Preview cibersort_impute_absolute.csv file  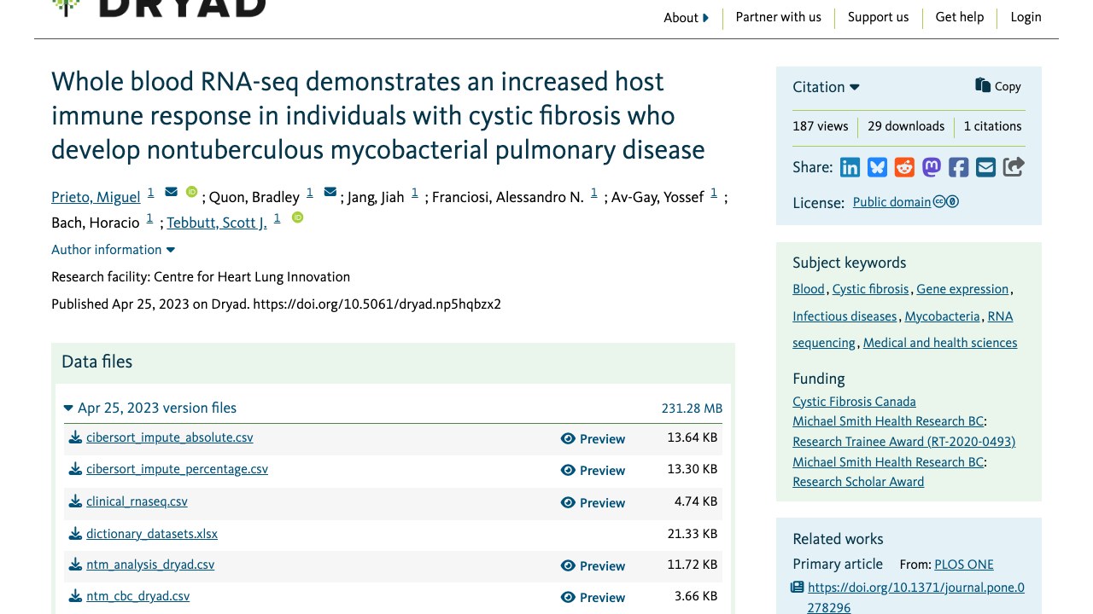click(593, 439)
